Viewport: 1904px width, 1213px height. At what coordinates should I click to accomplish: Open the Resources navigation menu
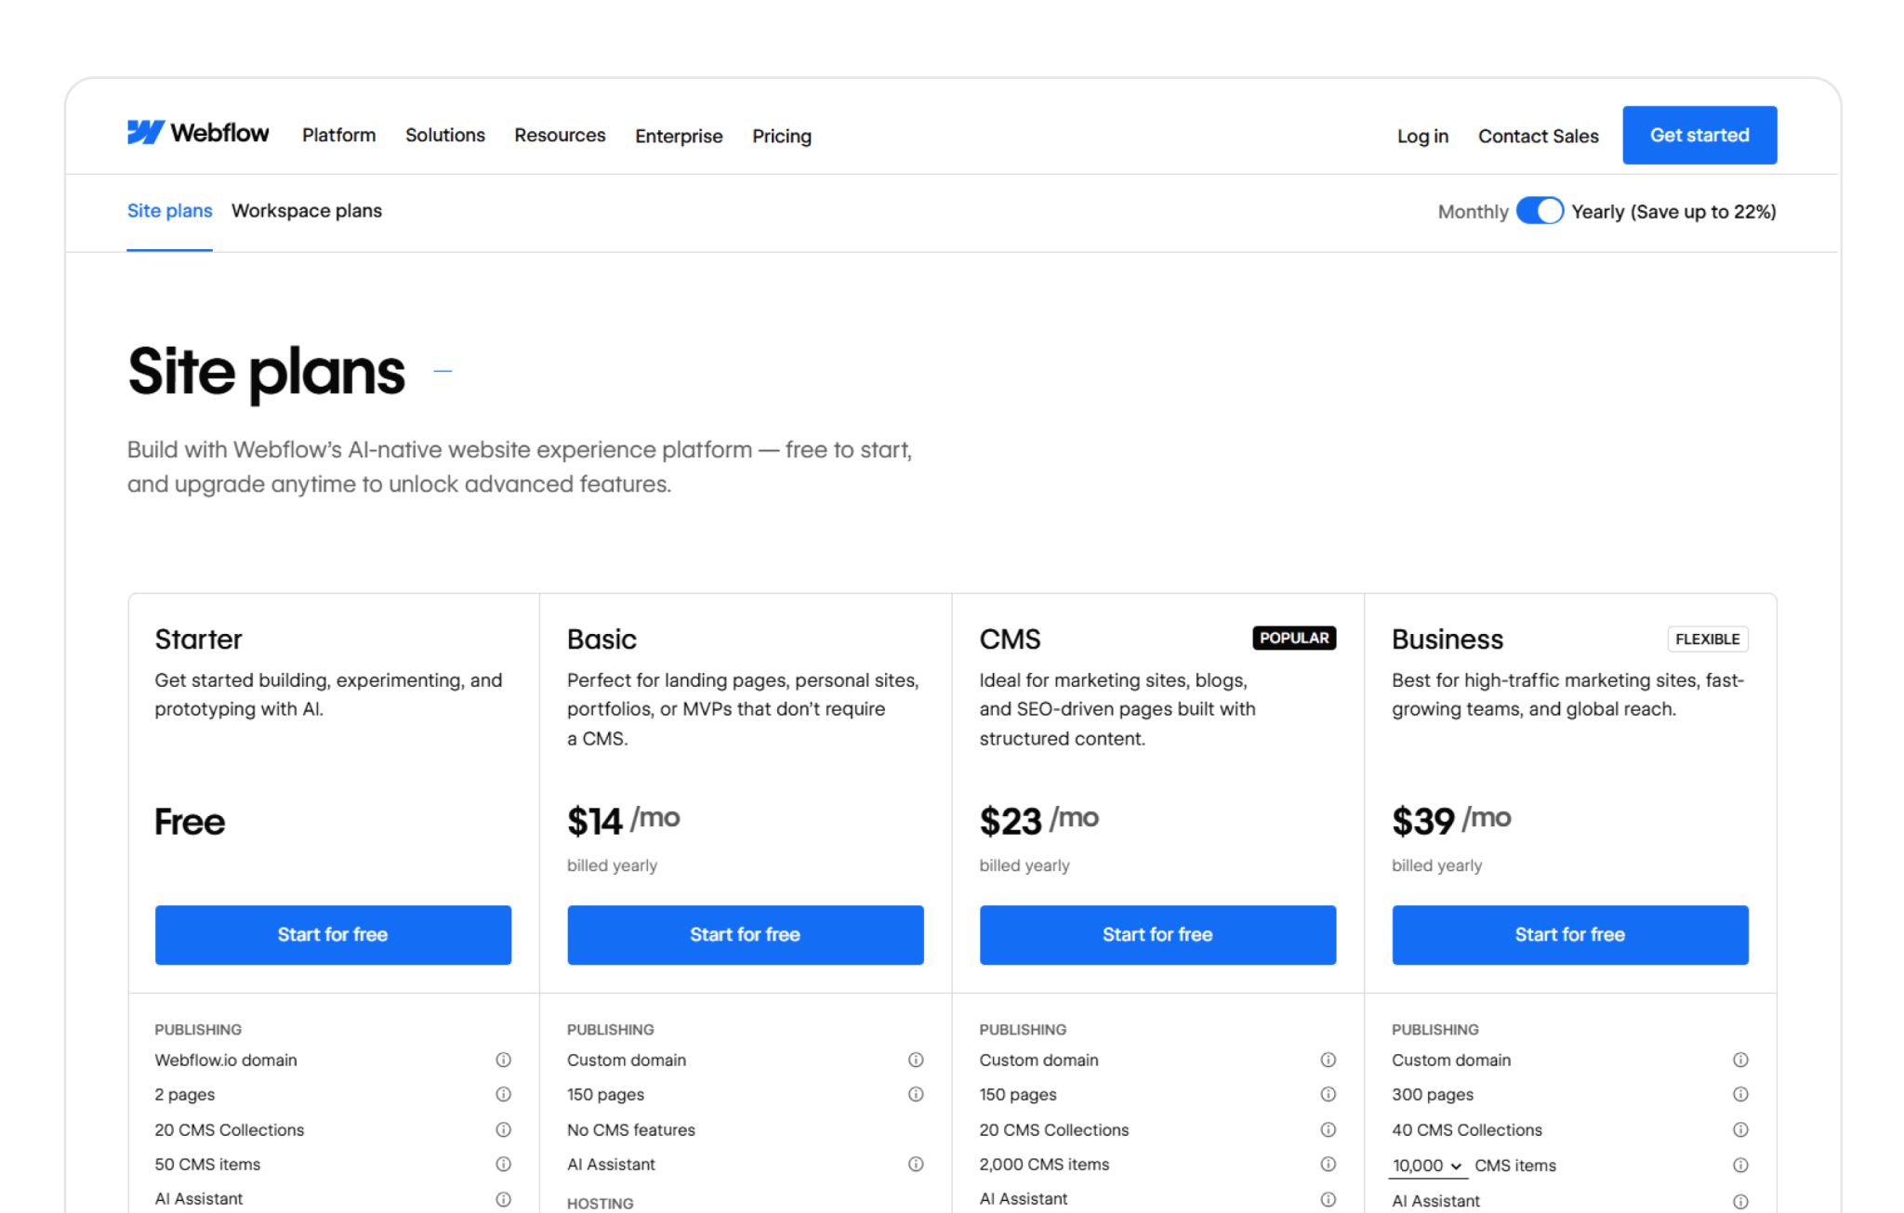coord(559,136)
